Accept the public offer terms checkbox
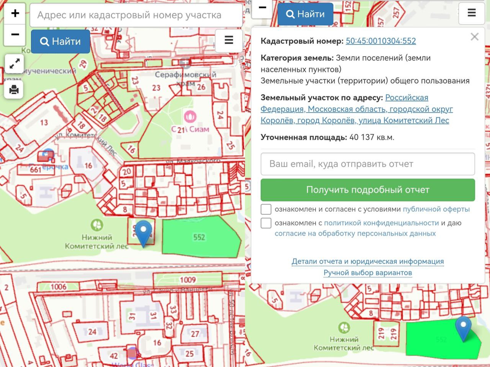Screen dimensions: 490x367 tap(266, 209)
